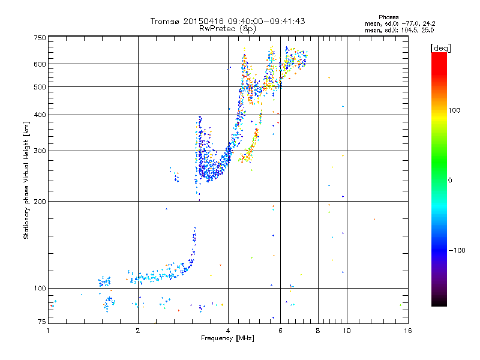Screen dimensions: 480x360
Task: Click the 200 tick on the height axis
Action: click(x=40, y=202)
